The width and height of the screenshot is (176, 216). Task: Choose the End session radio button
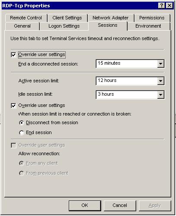22,133
